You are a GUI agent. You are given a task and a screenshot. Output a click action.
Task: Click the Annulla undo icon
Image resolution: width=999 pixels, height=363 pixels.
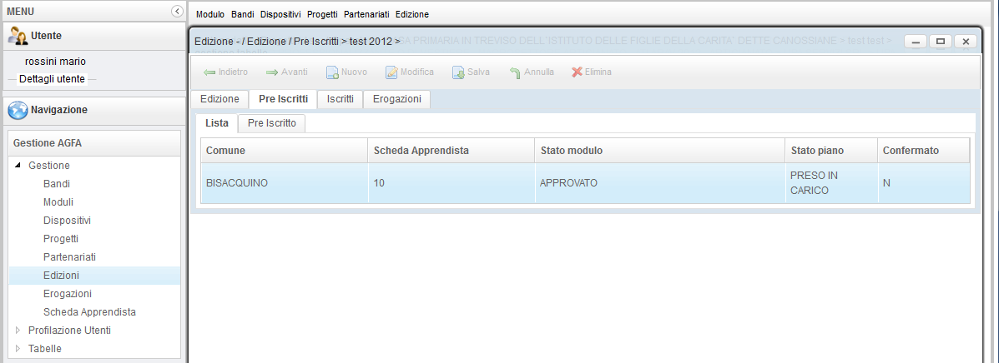coord(515,72)
